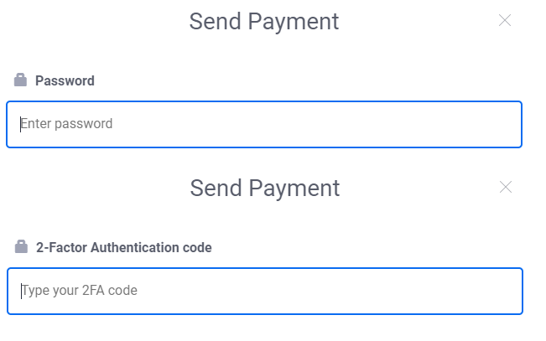Place cursor in the authentication code box
The width and height of the screenshot is (546, 341).
coord(264,291)
